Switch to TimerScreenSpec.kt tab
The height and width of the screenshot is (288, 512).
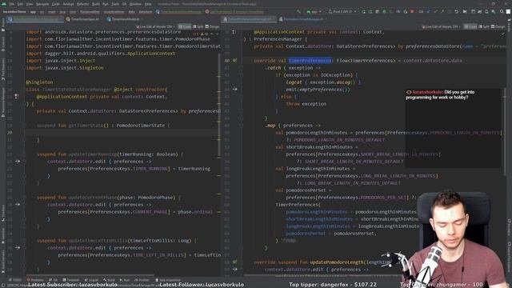click(85, 19)
